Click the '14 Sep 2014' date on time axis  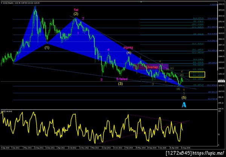point(151,148)
